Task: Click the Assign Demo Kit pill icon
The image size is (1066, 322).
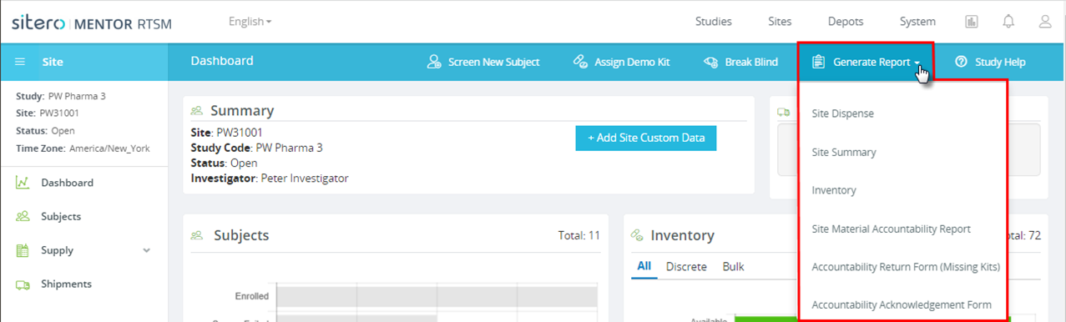Action: (x=580, y=62)
